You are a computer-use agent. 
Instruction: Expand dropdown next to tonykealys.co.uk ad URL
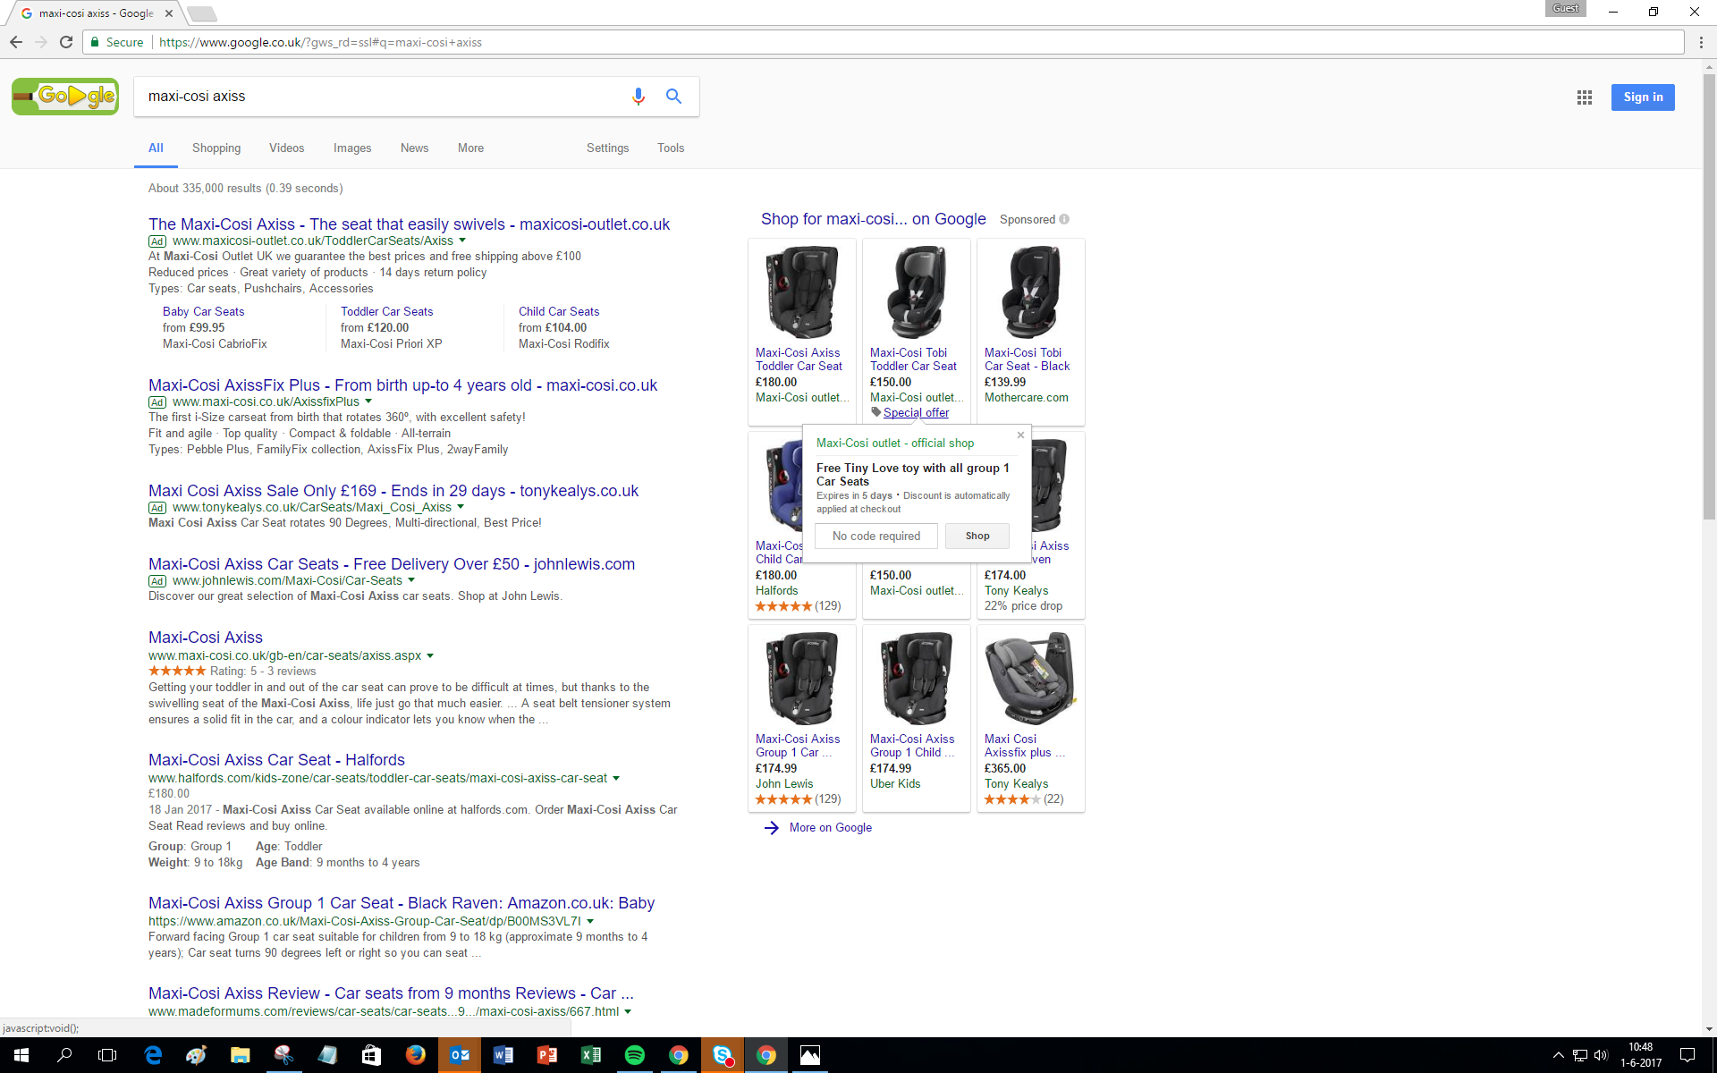(461, 507)
